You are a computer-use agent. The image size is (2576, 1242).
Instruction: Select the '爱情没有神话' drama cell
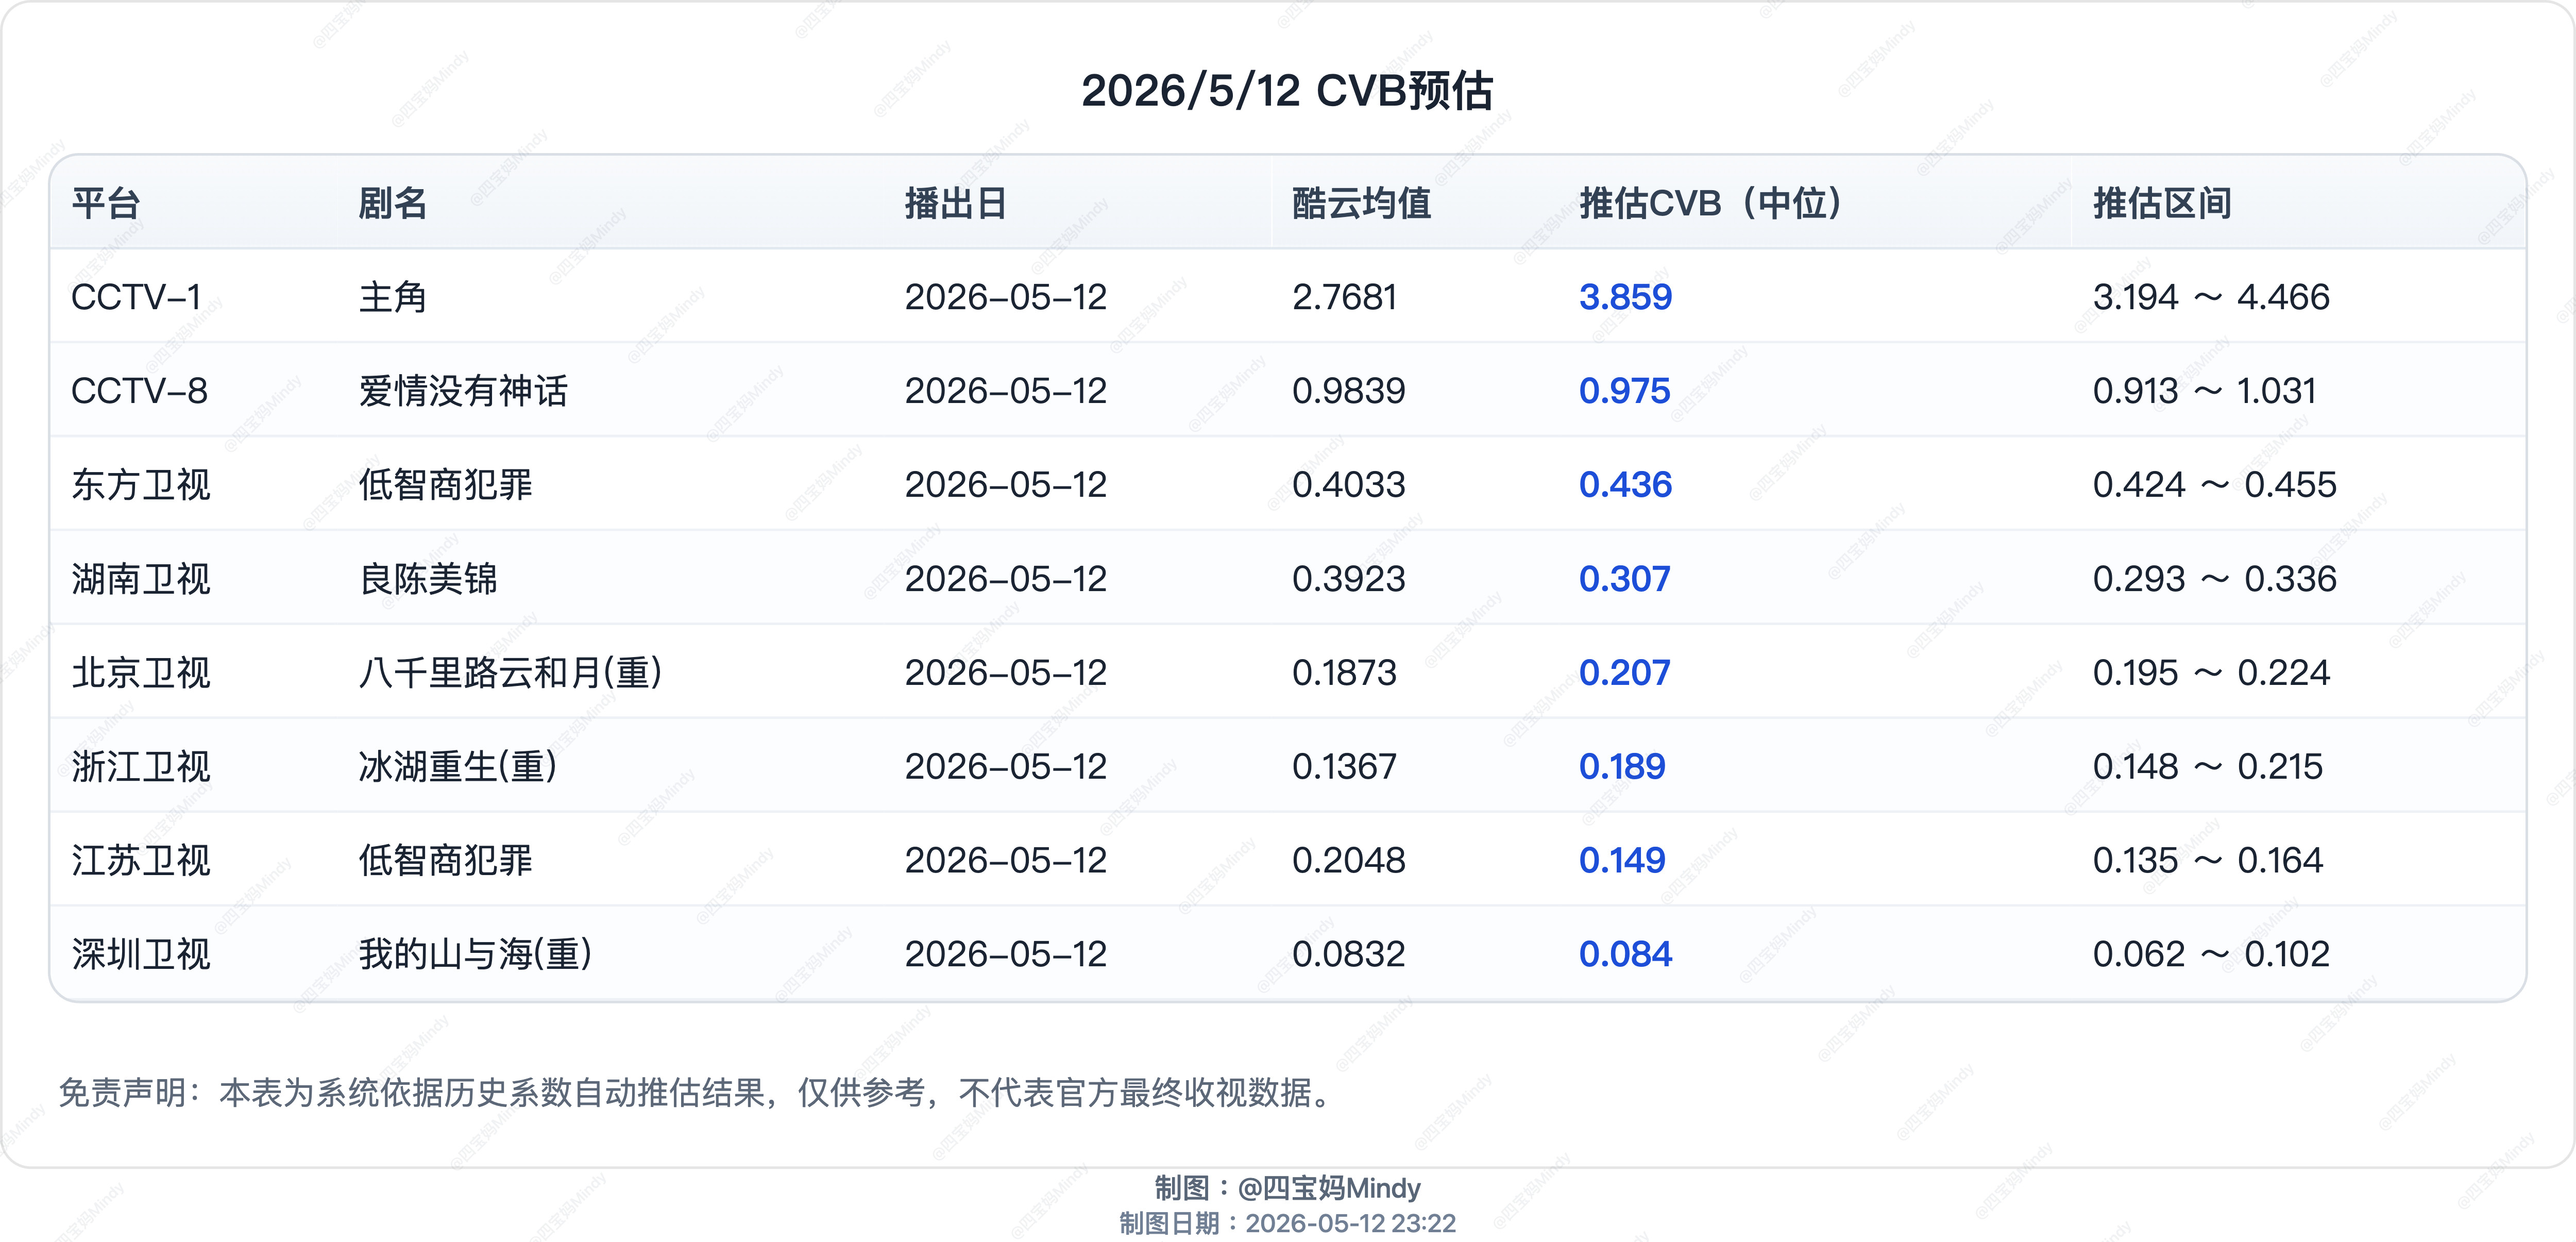tap(463, 391)
